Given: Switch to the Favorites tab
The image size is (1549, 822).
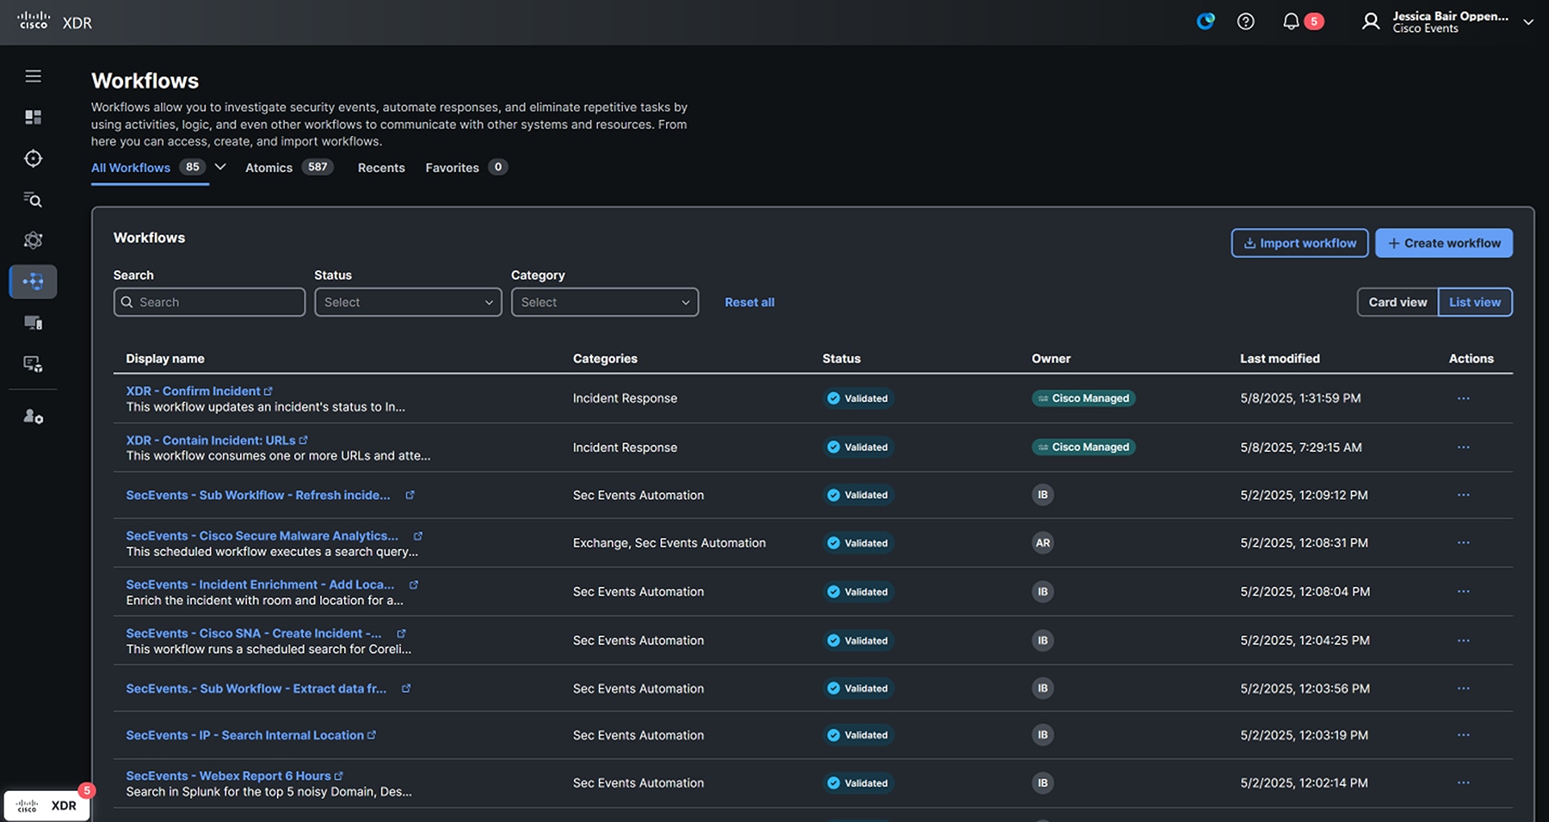Looking at the screenshot, I should tap(466, 168).
